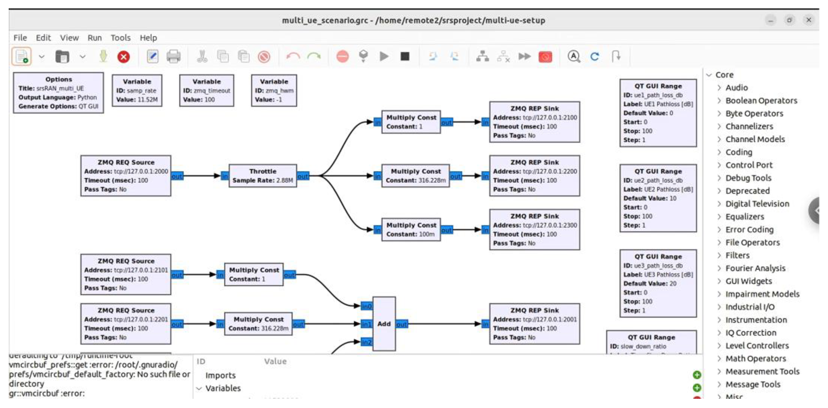The image size is (828, 408).
Task: Expand the Filters block category
Action: point(720,255)
